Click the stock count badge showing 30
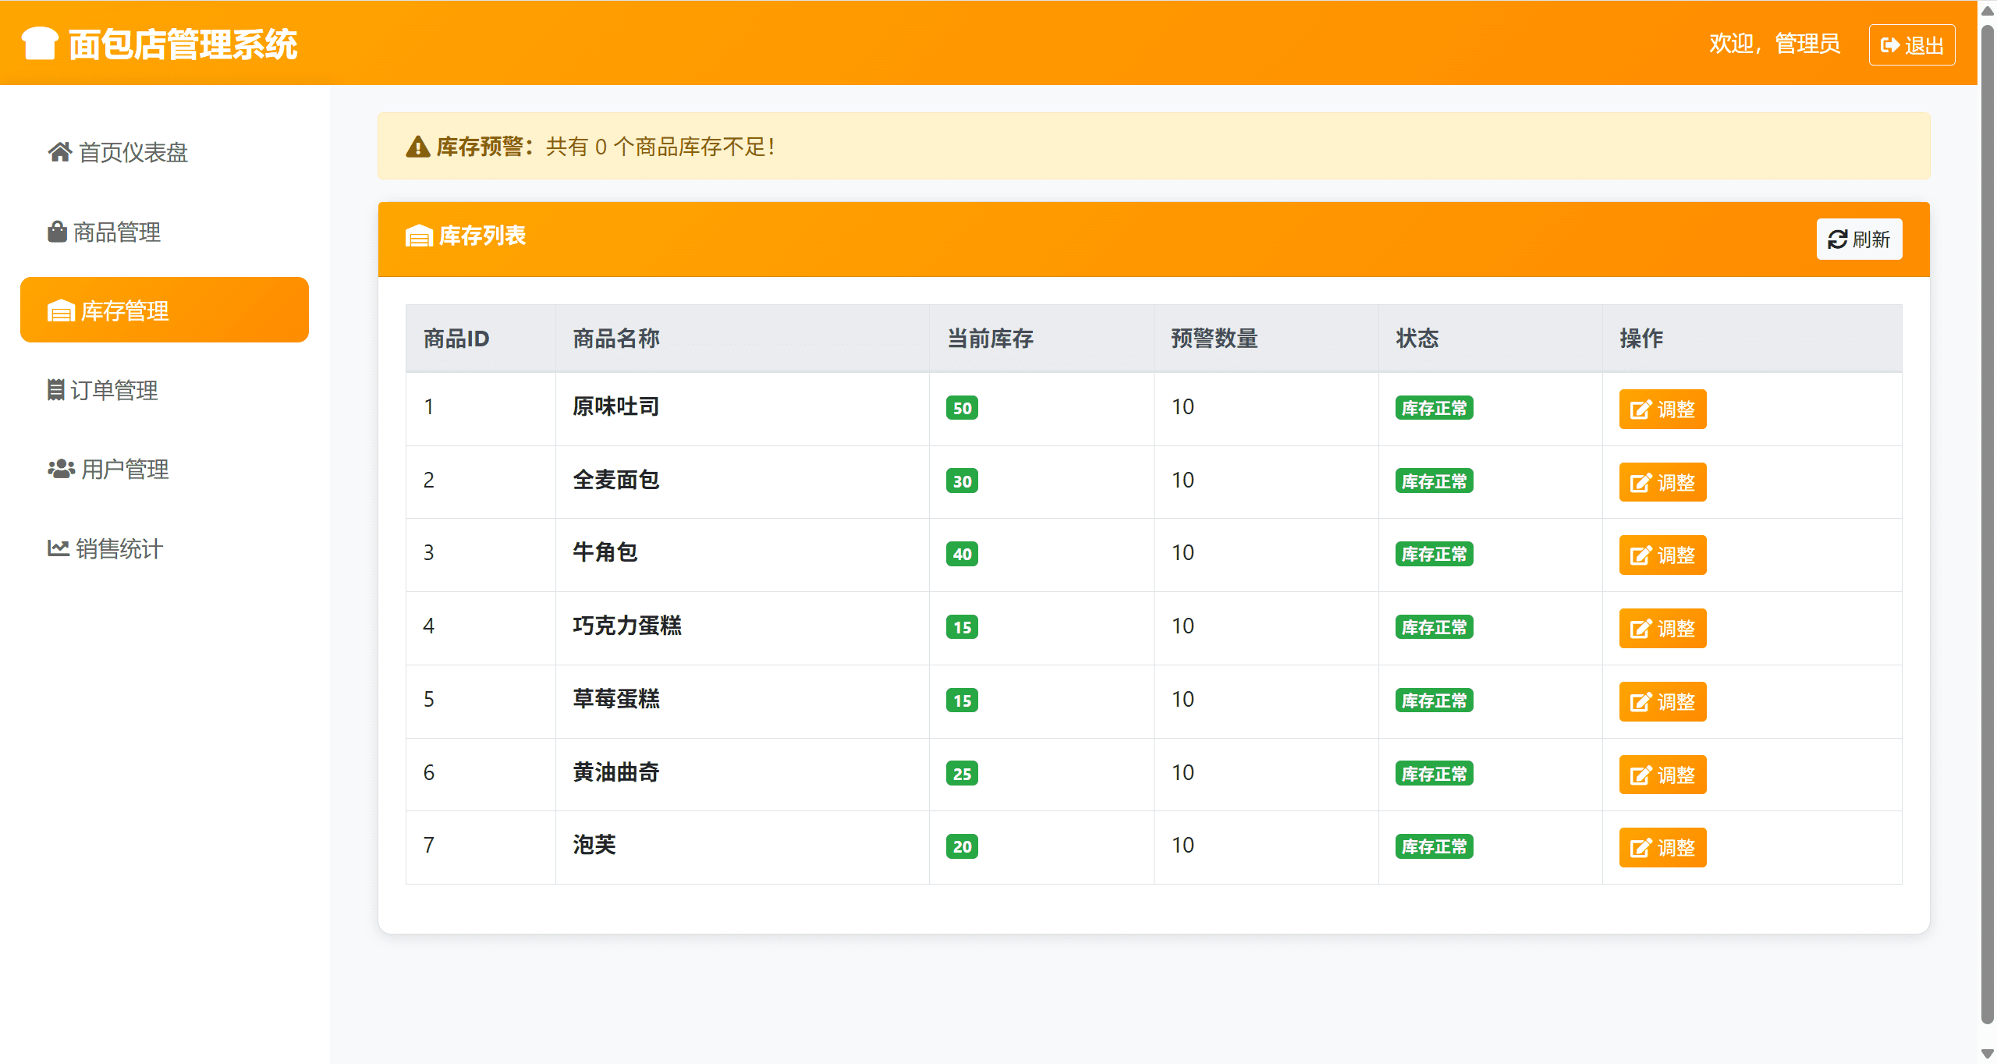Viewport: 1997px width, 1064px height. [962, 481]
